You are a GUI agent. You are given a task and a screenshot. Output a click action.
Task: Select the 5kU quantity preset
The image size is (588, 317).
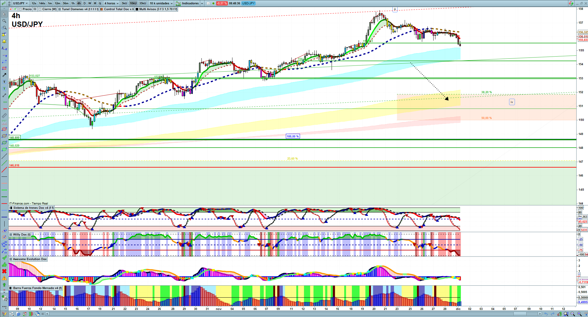pyautogui.click(x=124, y=3)
